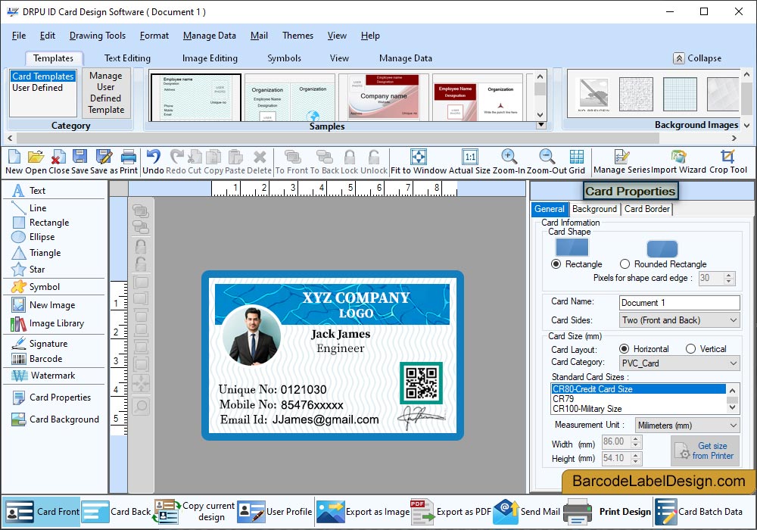This screenshot has height=530, width=757.
Task: Click the Samples gallery vertical scrollbar
Action: (x=540, y=95)
